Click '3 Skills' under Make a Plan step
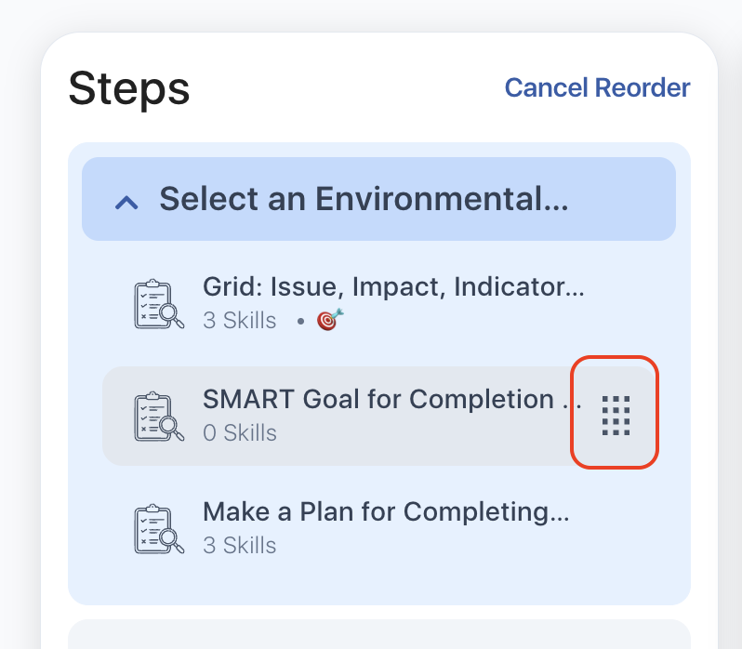Screen dimensions: 742x649 point(239,545)
